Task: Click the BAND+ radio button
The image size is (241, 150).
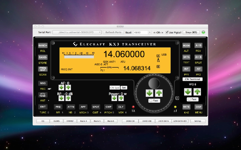Action: tap(43, 46)
